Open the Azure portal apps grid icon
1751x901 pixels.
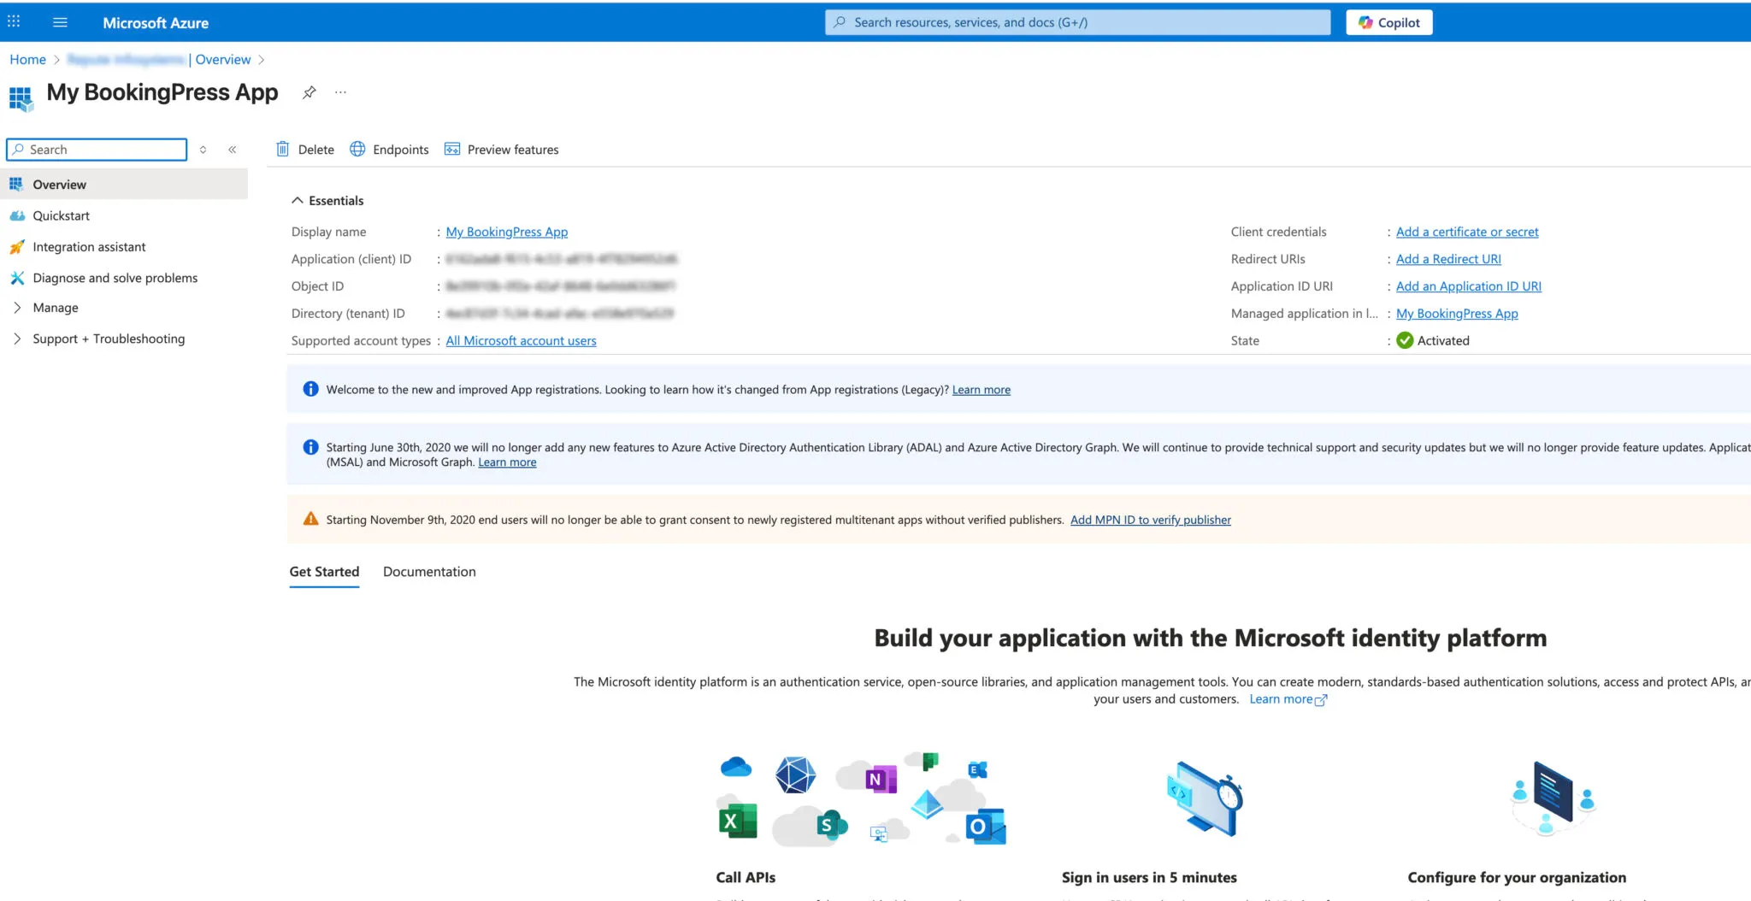[x=14, y=22]
